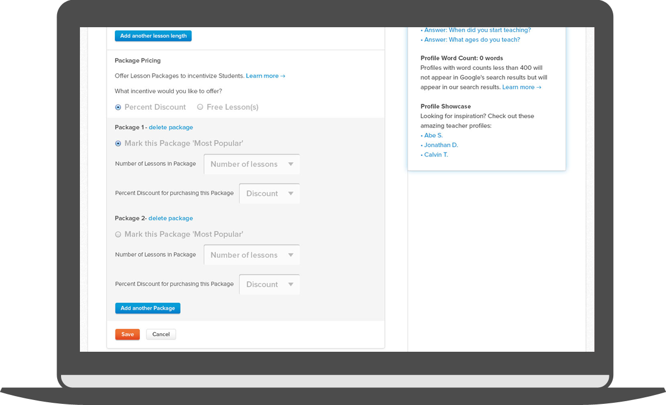Click the Add another Package button
666x405 pixels.
(x=148, y=308)
